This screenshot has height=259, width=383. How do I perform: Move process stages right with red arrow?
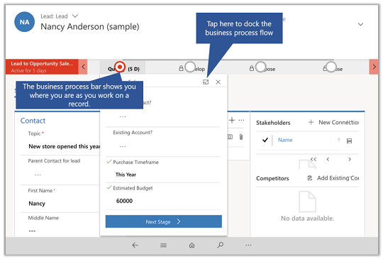coord(374,67)
